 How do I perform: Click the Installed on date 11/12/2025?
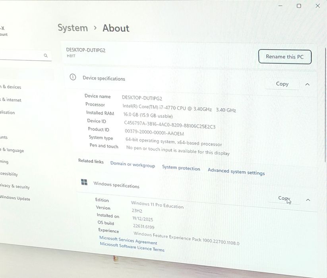(143, 219)
